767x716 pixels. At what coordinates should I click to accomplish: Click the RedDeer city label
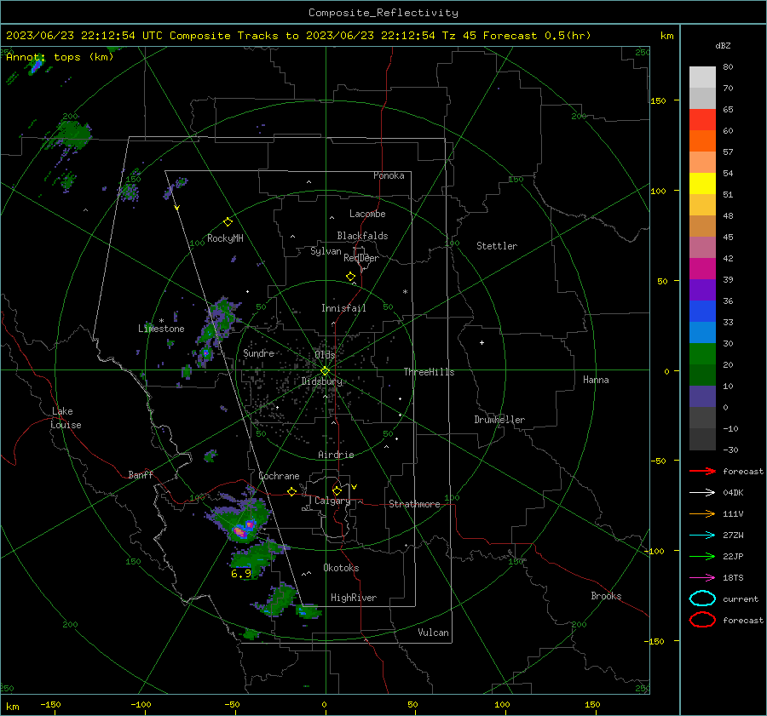click(361, 258)
